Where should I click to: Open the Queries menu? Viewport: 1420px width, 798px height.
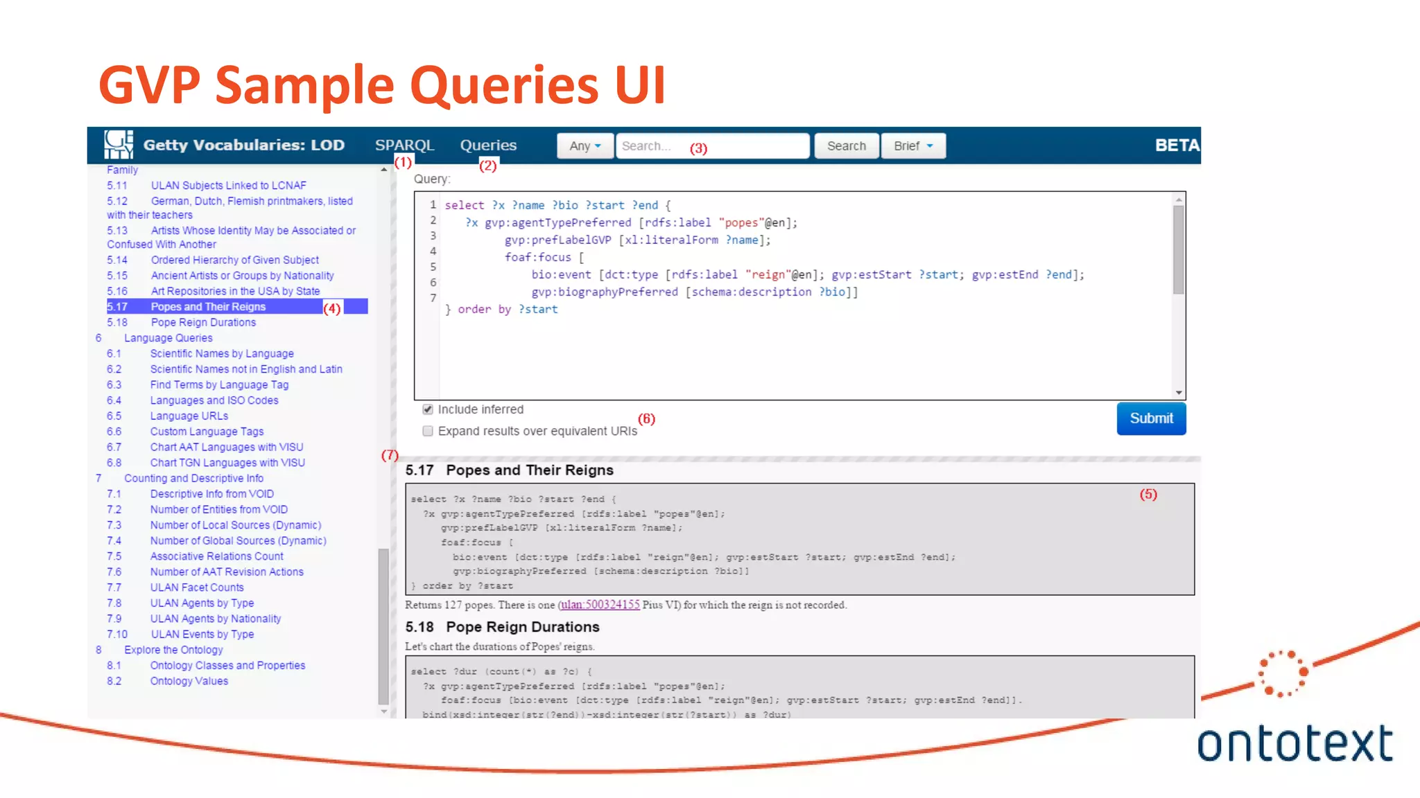[x=488, y=145]
